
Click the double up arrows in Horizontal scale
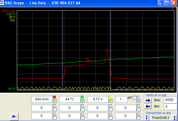175,117
